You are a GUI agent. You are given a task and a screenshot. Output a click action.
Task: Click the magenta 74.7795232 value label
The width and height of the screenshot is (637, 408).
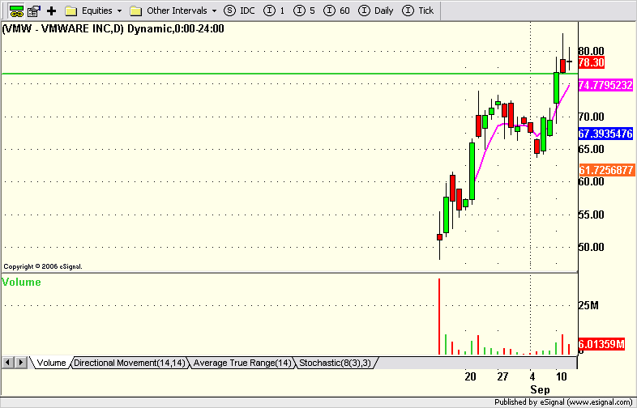pyautogui.click(x=605, y=85)
